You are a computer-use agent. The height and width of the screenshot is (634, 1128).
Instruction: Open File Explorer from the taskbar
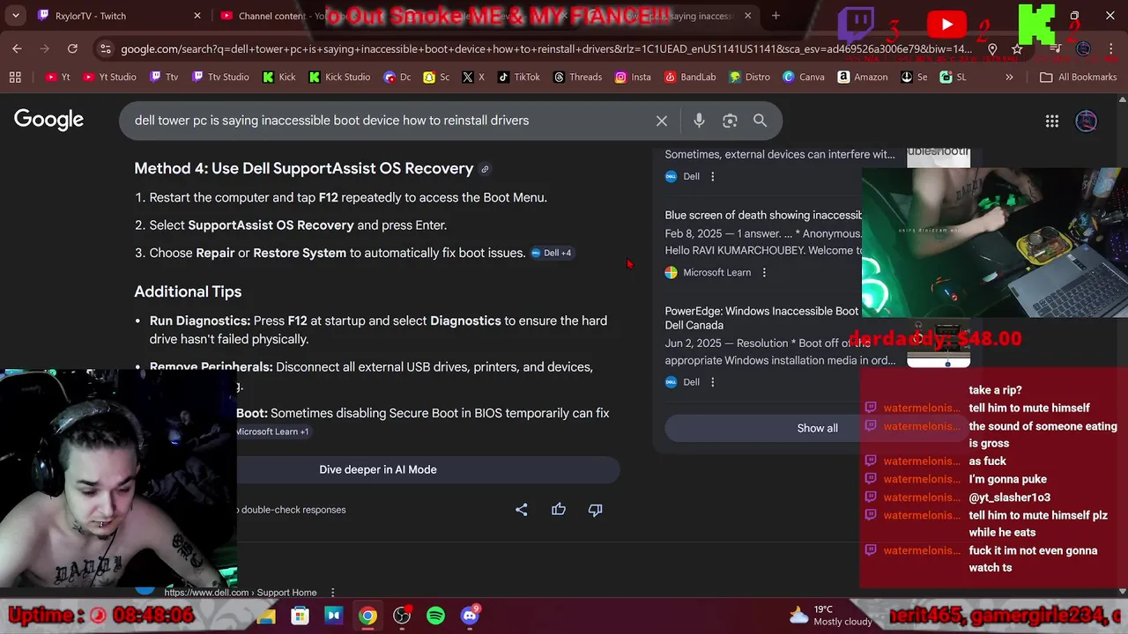(265, 616)
